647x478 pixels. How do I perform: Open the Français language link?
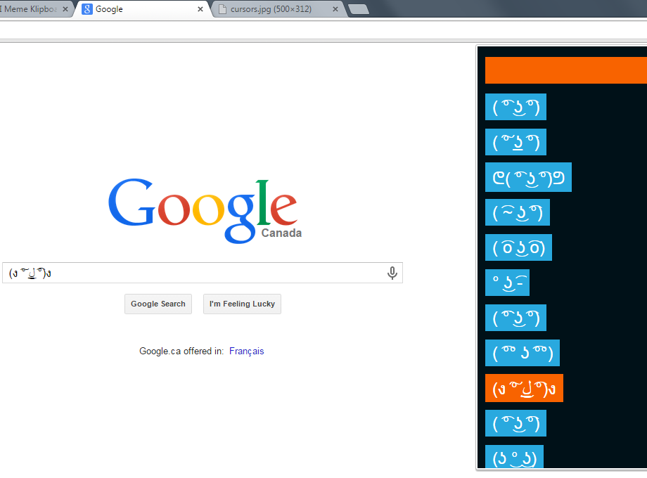246,351
